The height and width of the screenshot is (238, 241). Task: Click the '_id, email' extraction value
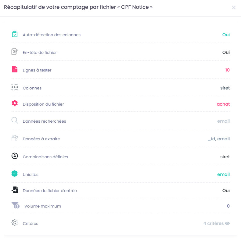click(x=219, y=139)
